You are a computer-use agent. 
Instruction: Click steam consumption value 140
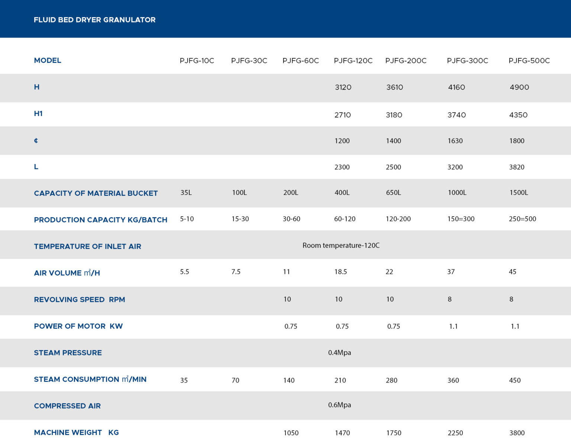tap(289, 380)
